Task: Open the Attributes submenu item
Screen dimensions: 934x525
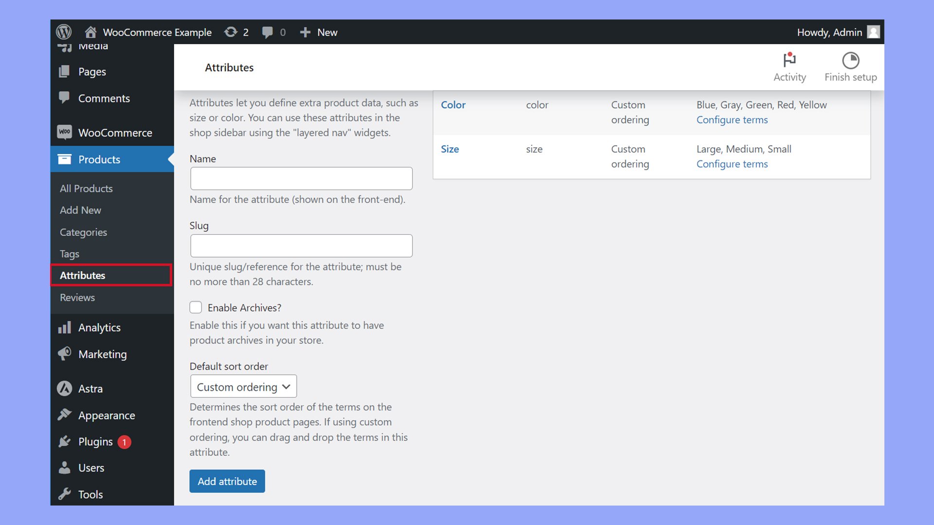Action: [x=82, y=275]
